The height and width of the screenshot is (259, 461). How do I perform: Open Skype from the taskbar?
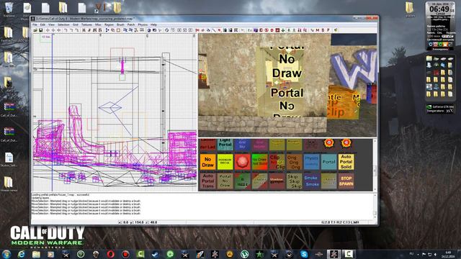tap(304, 254)
